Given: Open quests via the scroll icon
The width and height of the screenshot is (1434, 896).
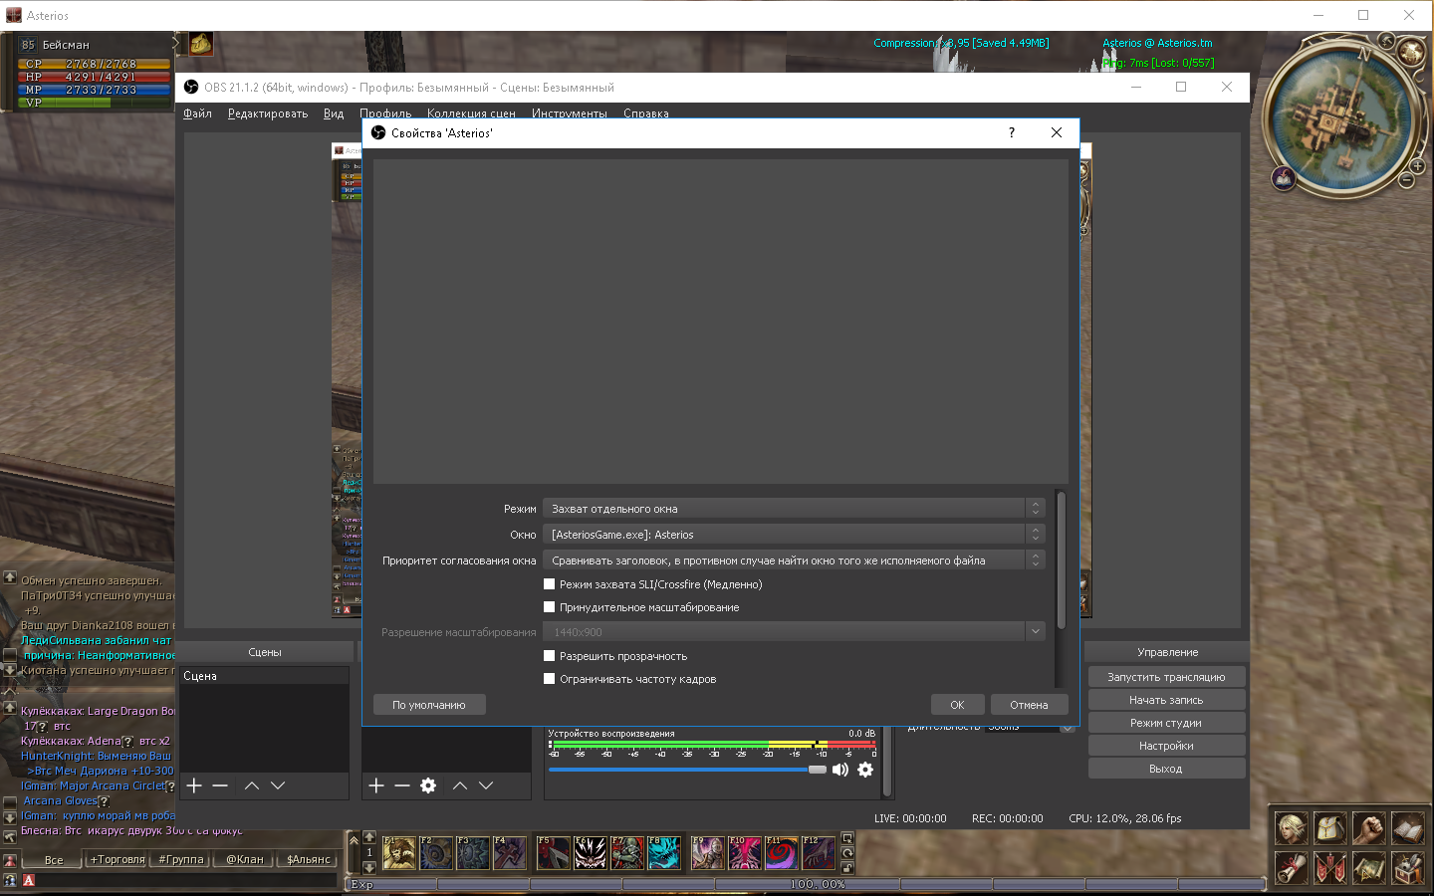Looking at the screenshot, I should pos(1292,868).
